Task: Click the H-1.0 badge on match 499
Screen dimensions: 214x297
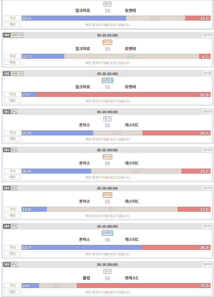Action: (107, 42)
